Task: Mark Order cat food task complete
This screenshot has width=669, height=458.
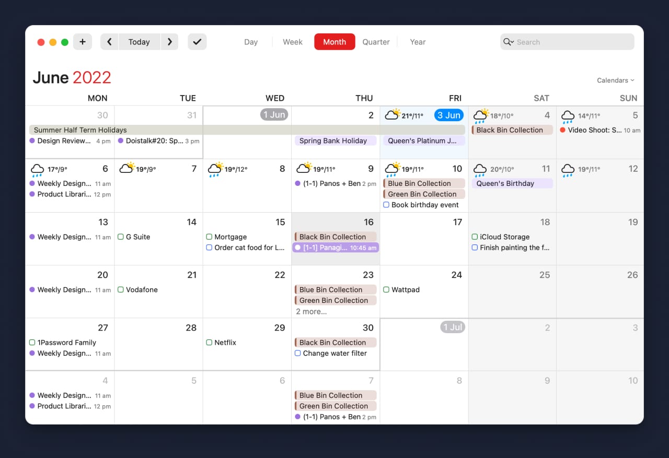Action: click(210, 248)
